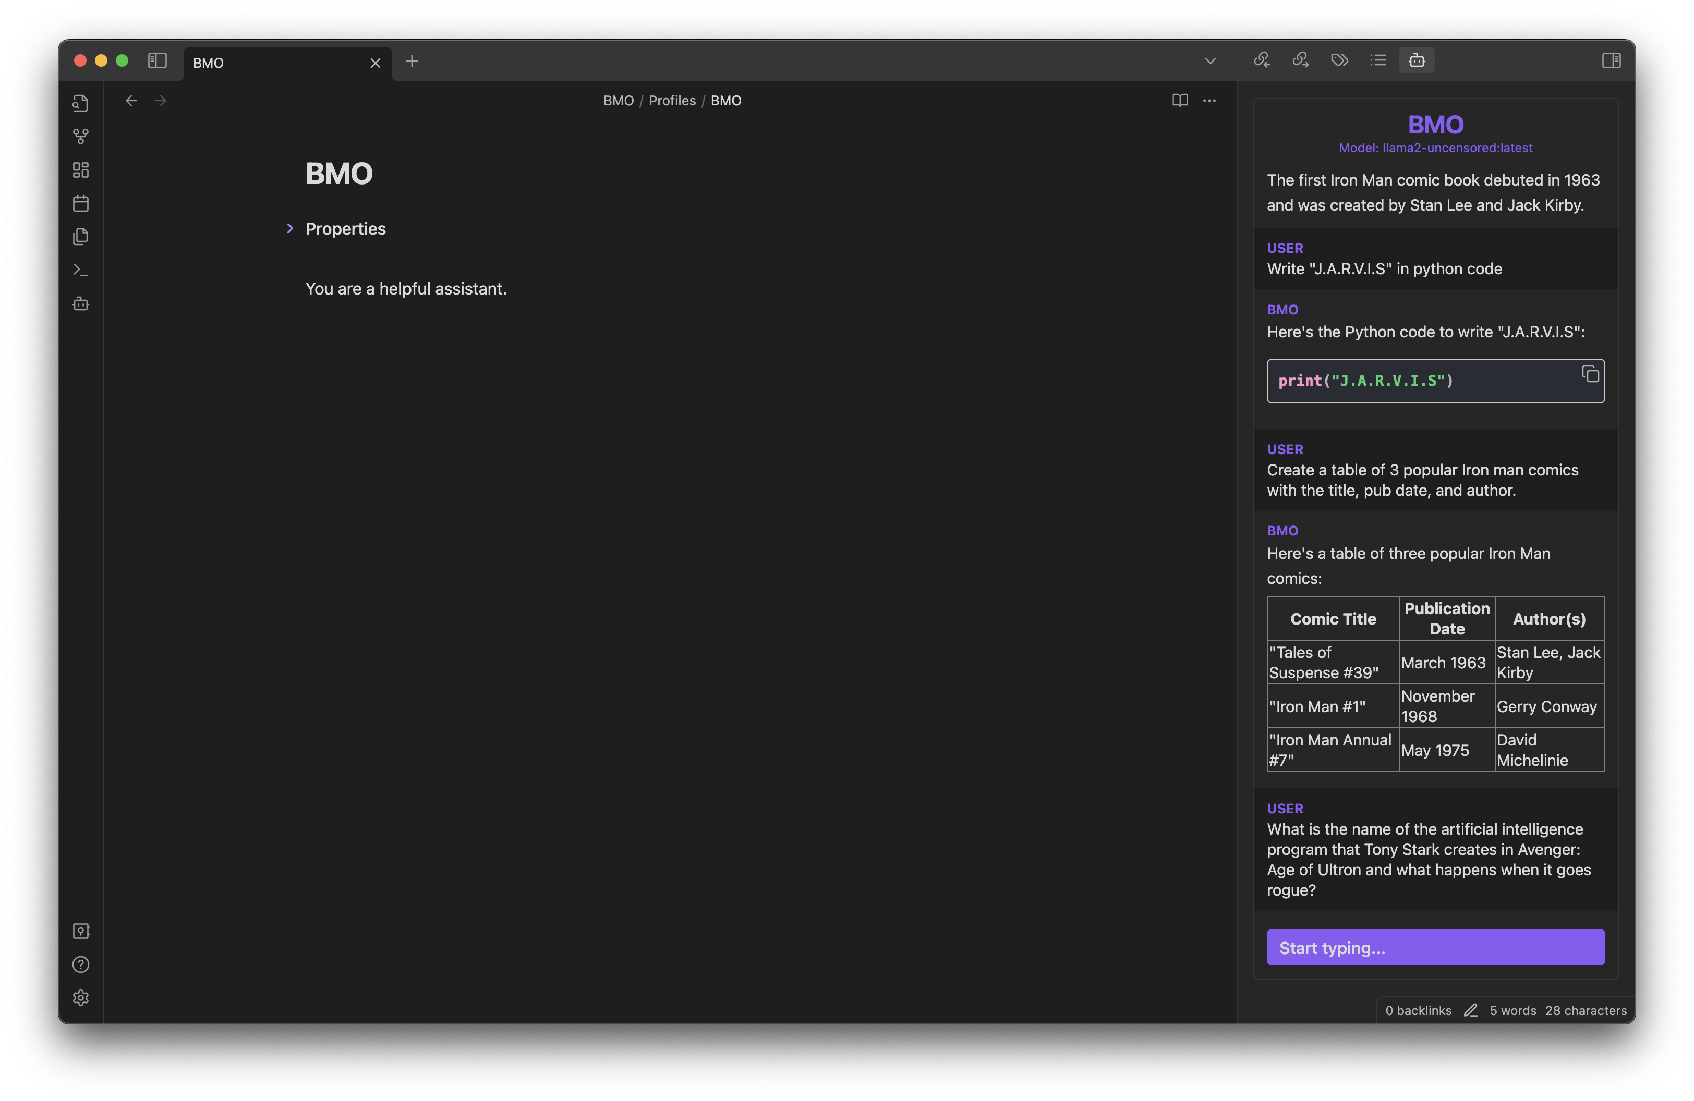Screen dimensions: 1694x1101
Task: Select the BMO tab
Action: [x=287, y=63]
